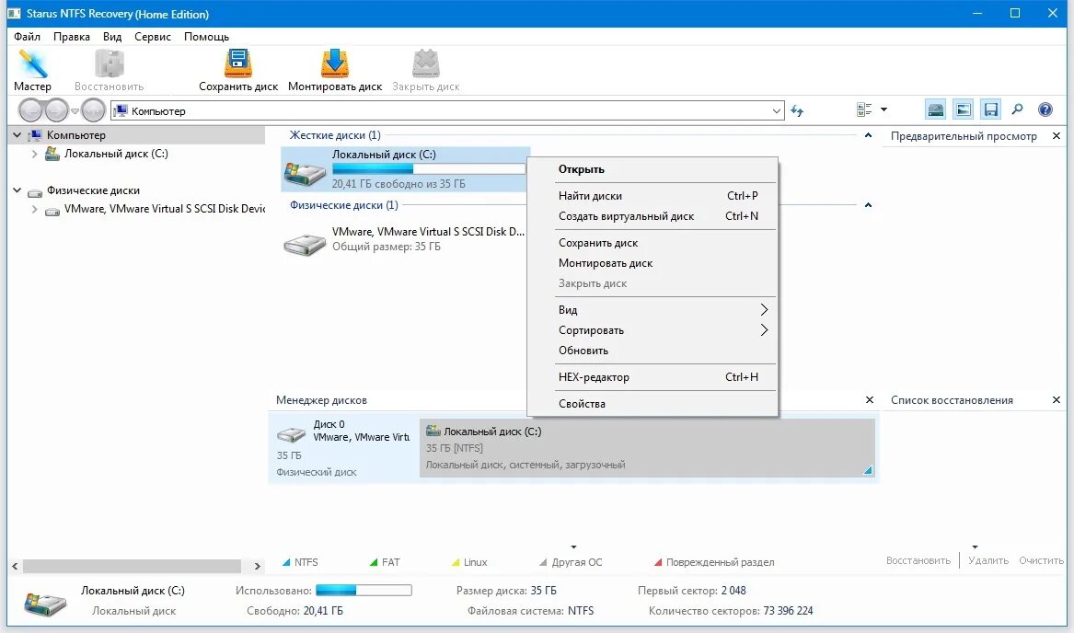Screen dimensions: 1074x633
Task: Open the Файл menu
Action: pyautogui.click(x=28, y=36)
